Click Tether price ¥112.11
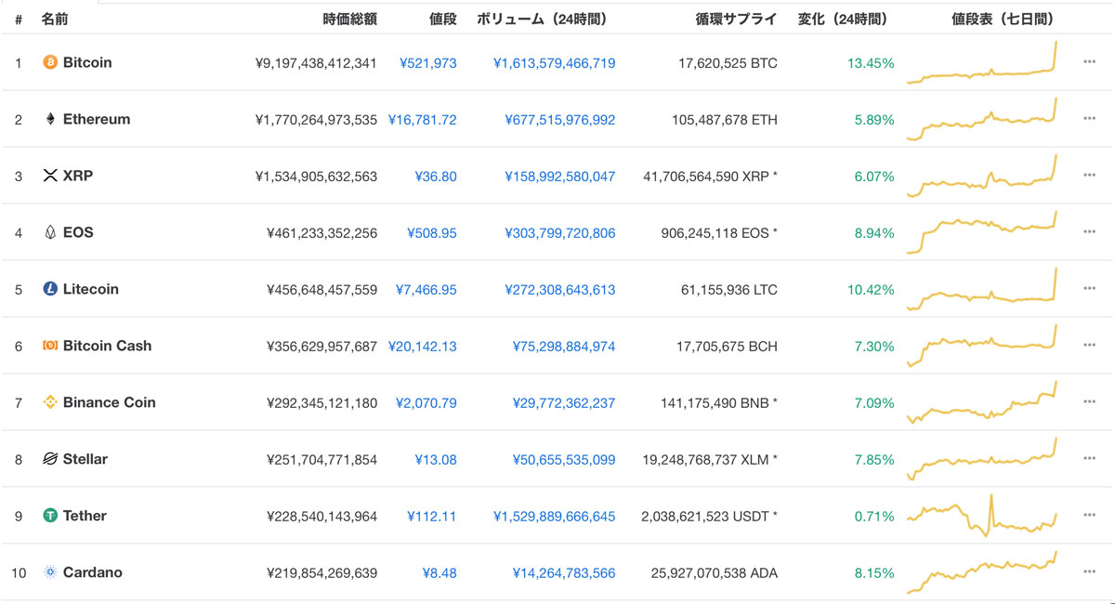1115x604 pixels. [432, 517]
